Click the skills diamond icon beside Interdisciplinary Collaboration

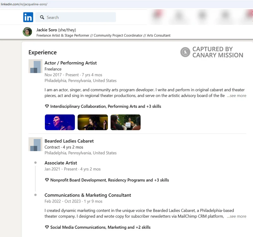pyautogui.click(x=47, y=106)
